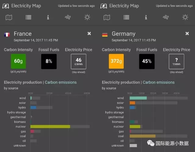Click the coal bar in Germany chart

point(142,136)
